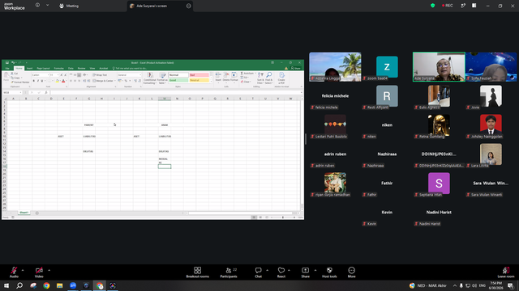Open Conditional Formatting dropdown
The height and width of the screenshot is (291, 519).
(x=149, y=78)
